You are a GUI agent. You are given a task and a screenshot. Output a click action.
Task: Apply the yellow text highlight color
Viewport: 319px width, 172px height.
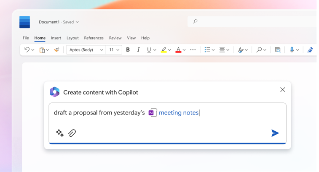[164, 50]
